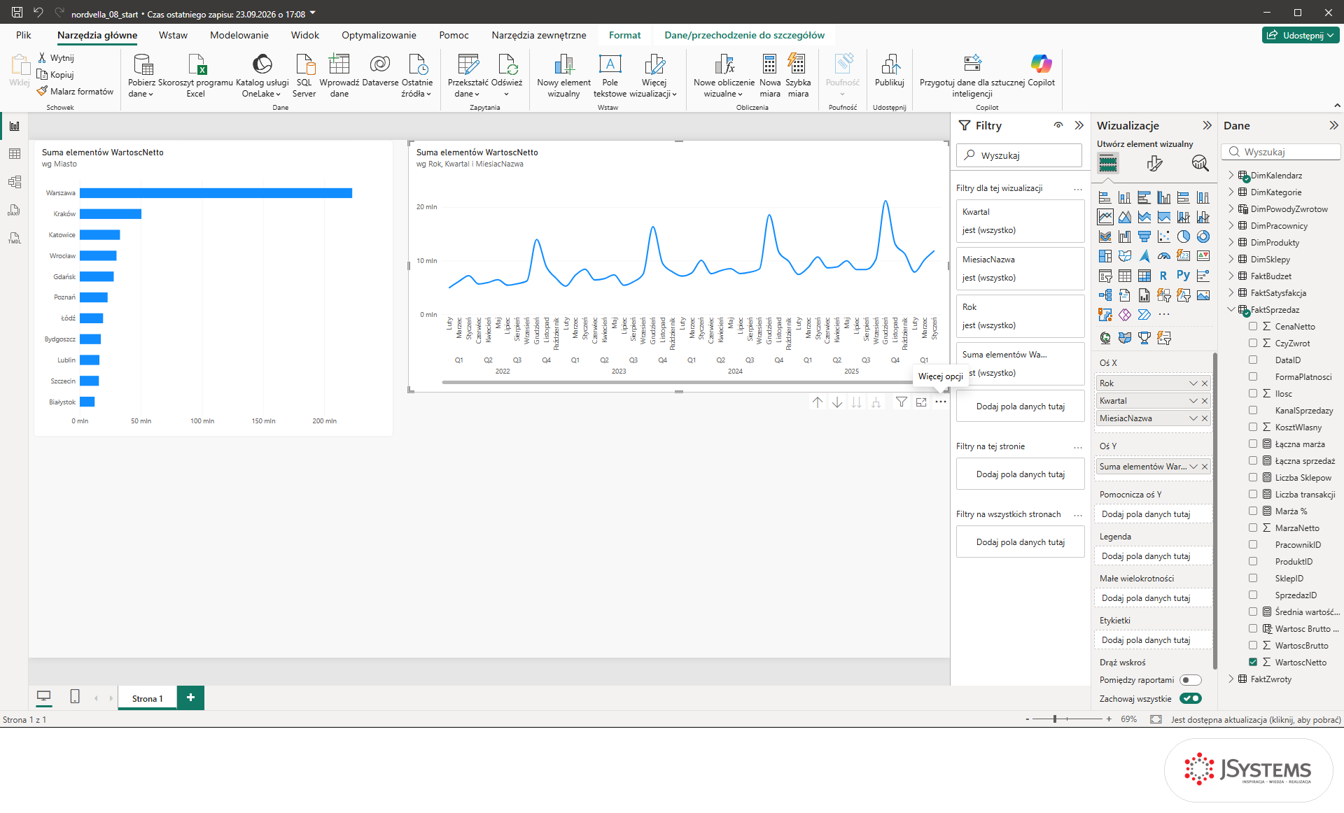Open the Plik menu
The image size is (1344, 813).
point(24,35)
